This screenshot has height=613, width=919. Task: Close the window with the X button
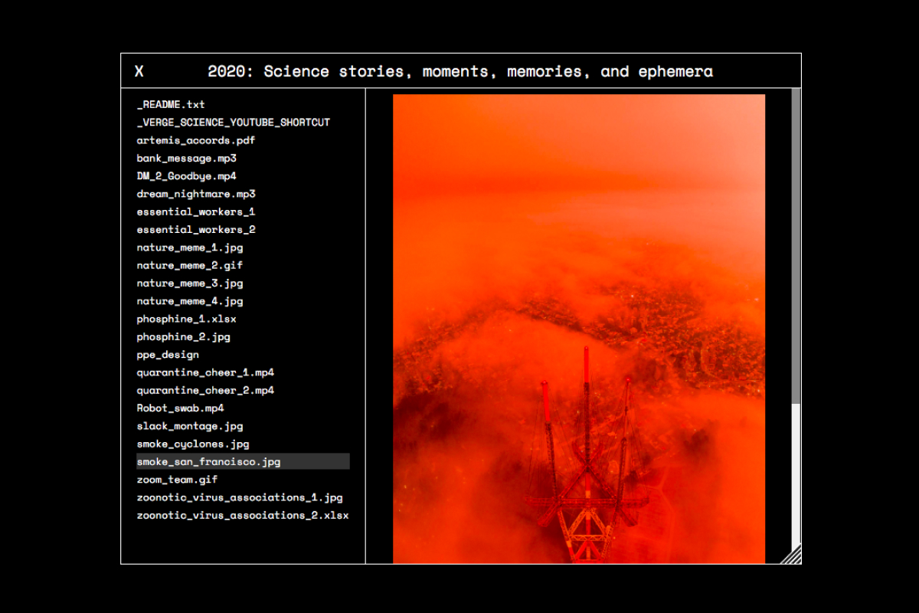click(x=139, y=71)
